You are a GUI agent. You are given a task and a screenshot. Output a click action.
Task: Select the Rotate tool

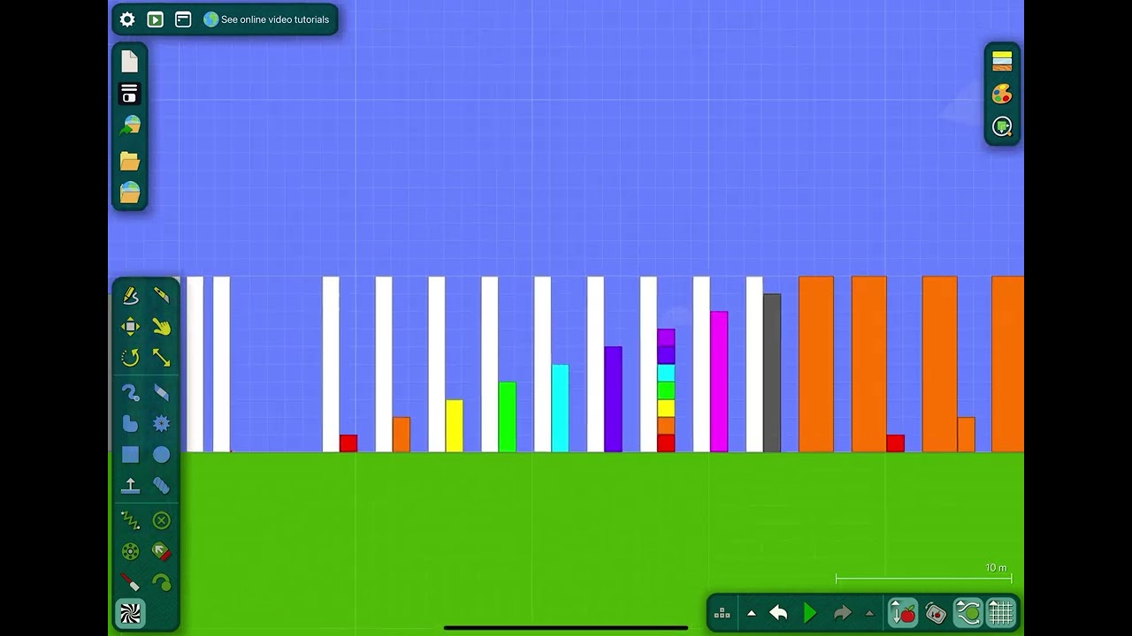point(130,358)
